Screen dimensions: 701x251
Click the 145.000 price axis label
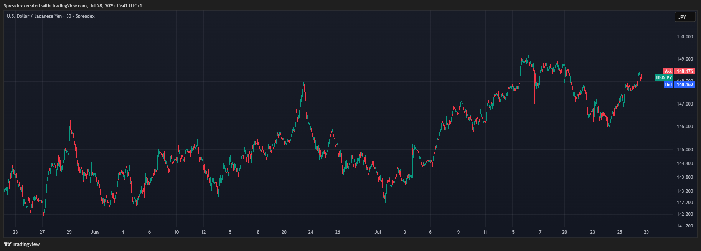coord(685,150)
